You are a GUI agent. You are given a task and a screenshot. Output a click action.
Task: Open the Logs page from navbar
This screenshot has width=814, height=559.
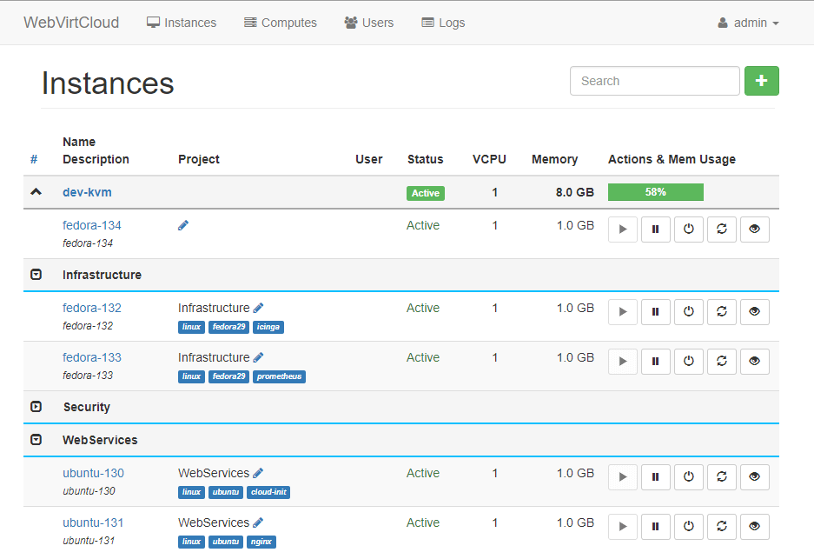pyautogui.click(x=443, y=23)
